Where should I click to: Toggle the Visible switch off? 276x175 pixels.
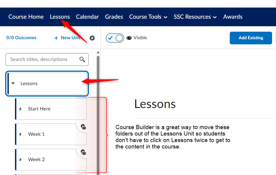click(115, 38)
